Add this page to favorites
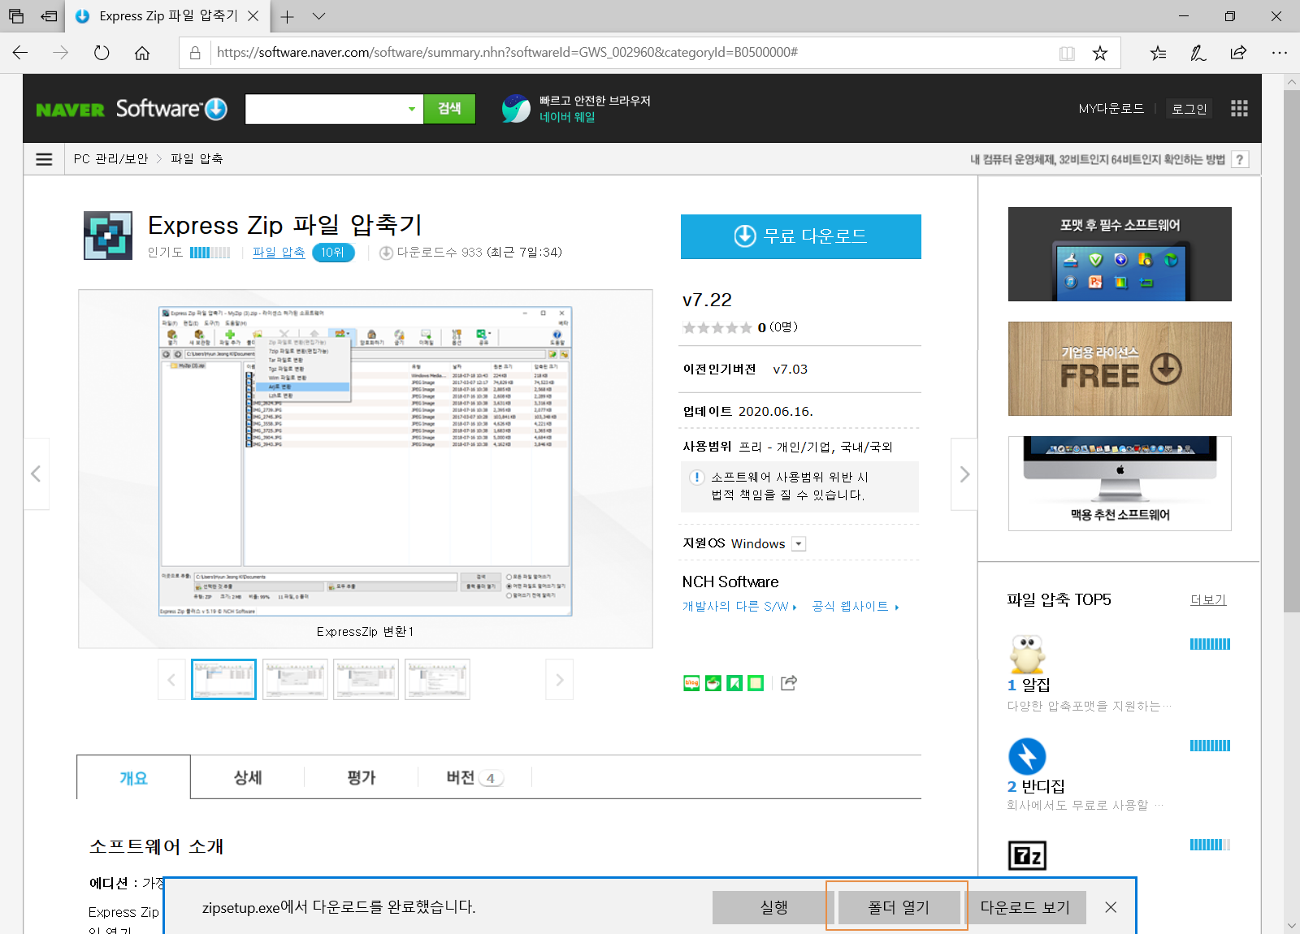The image size is (1300, 934). coord(1100,53)
